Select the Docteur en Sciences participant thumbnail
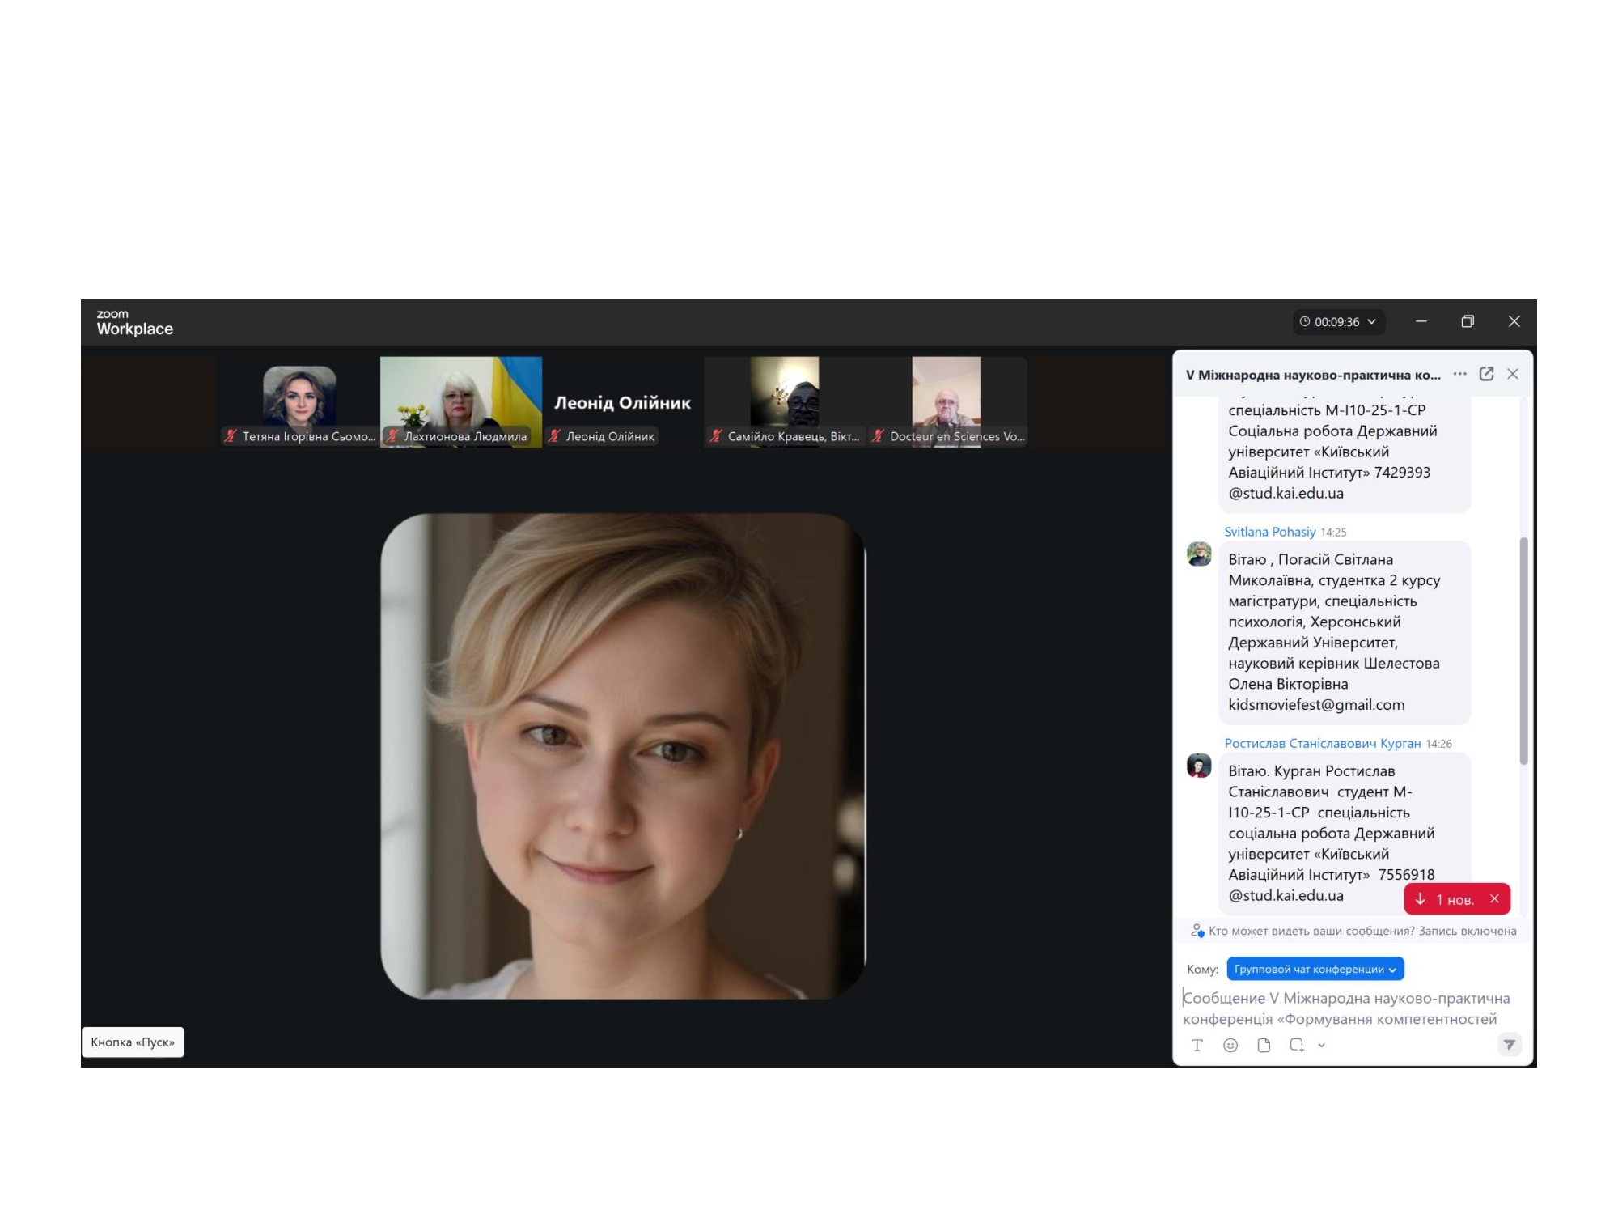The width and height of the screenshot is (1618, 1214). tap(946, 401)
